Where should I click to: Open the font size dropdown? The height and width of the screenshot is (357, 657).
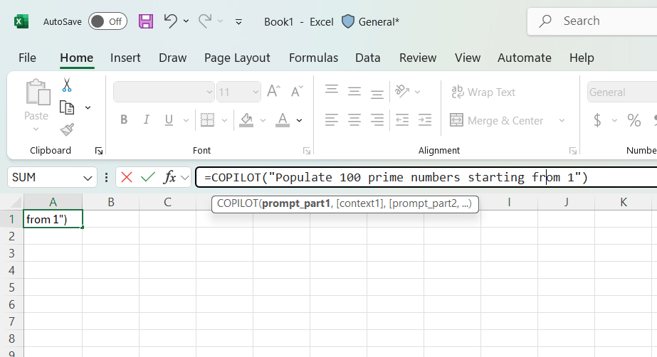(255, 92)
